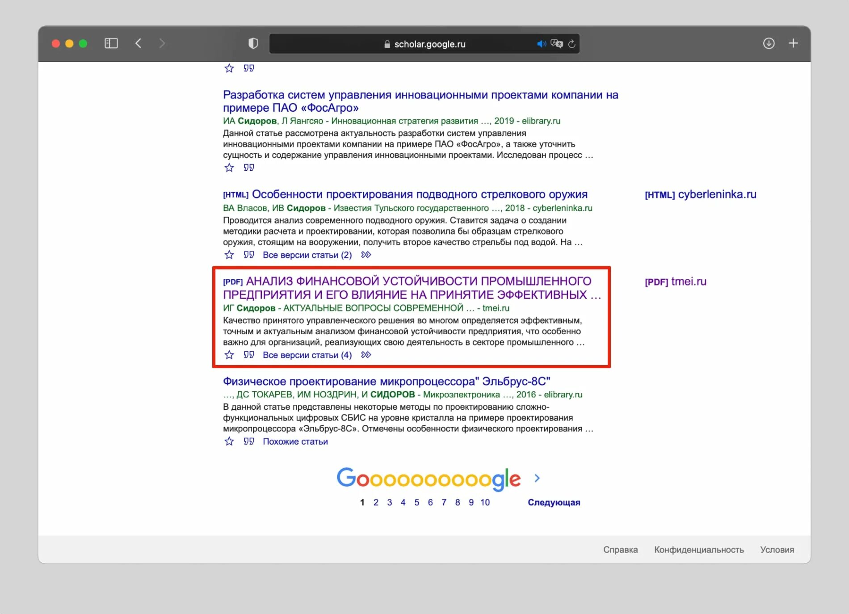Image resolution: width=849 pixels, height=614 pixels.
Task: Mute audio from this tab
Action: tap(542, 44)
